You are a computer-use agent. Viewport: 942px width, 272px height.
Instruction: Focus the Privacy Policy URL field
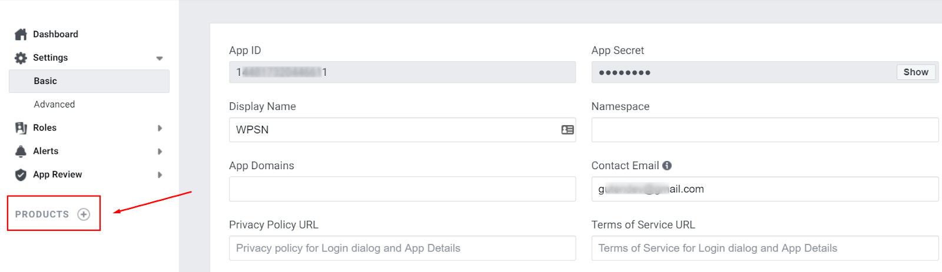pos(402,248)
